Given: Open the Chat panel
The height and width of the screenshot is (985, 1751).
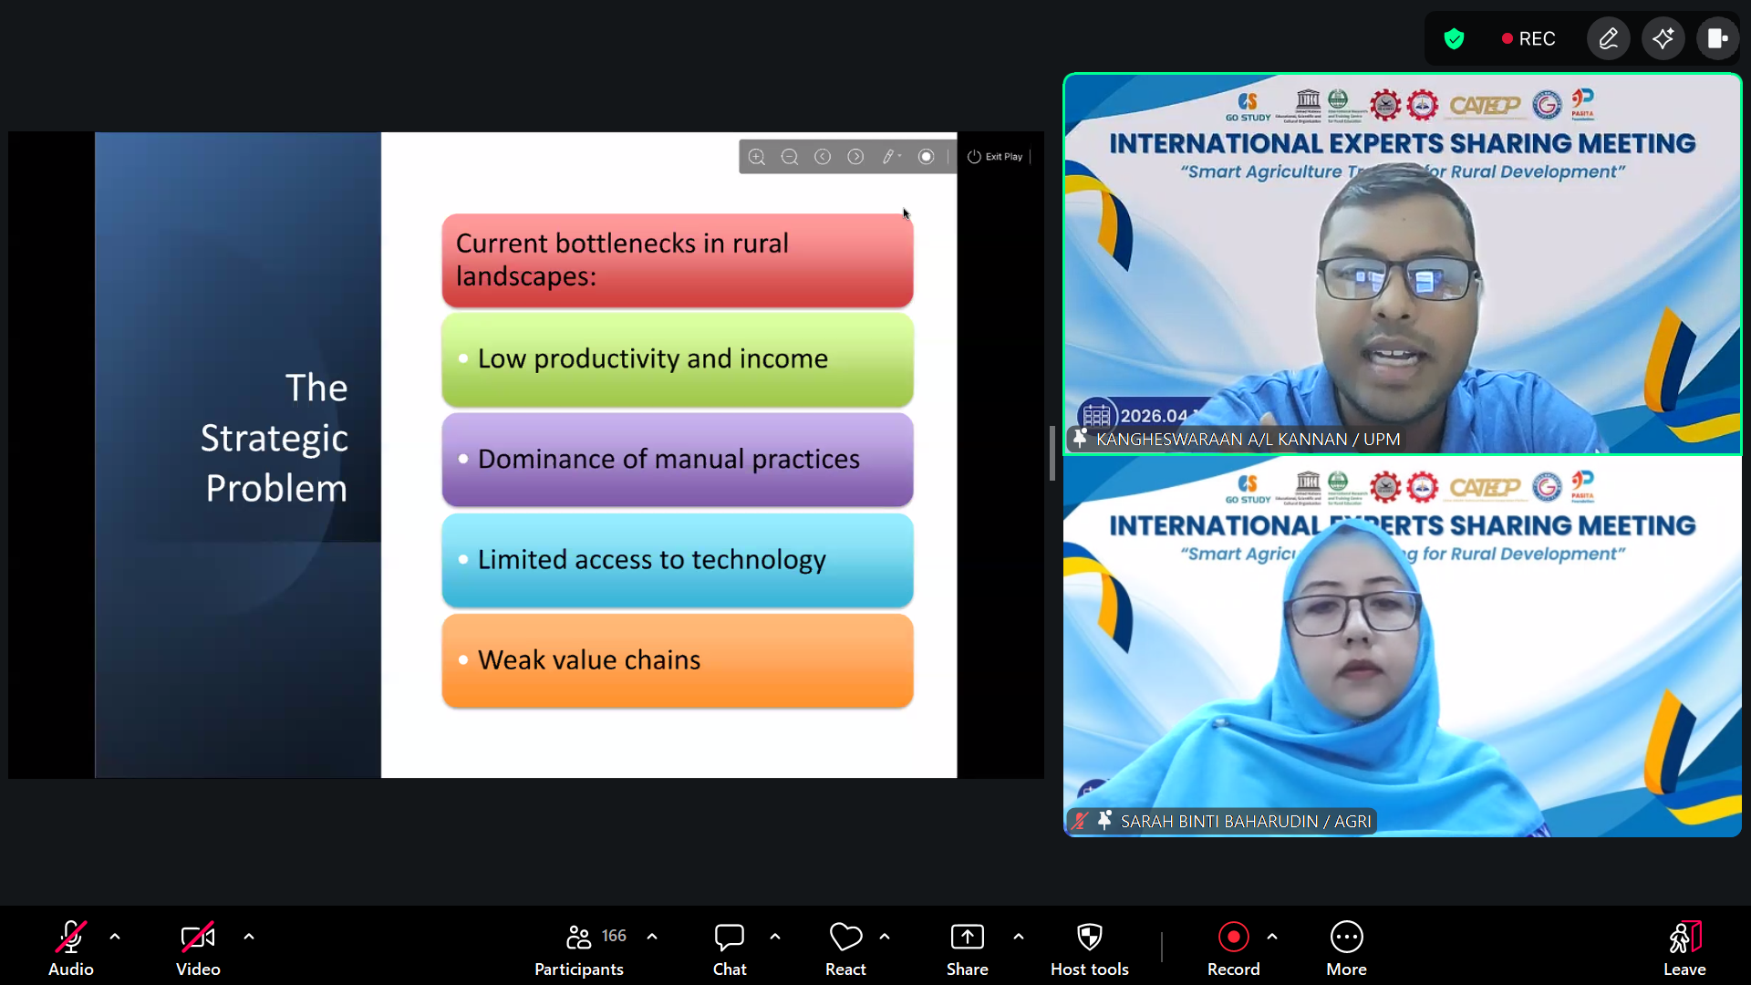Looking at the screenshot, I should coord(730,948).
